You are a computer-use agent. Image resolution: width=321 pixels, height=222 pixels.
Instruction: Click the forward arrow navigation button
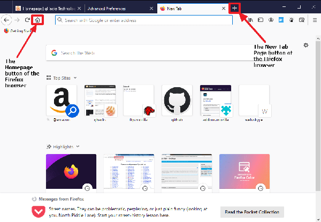pyautogui.click(x=17, y=20)
